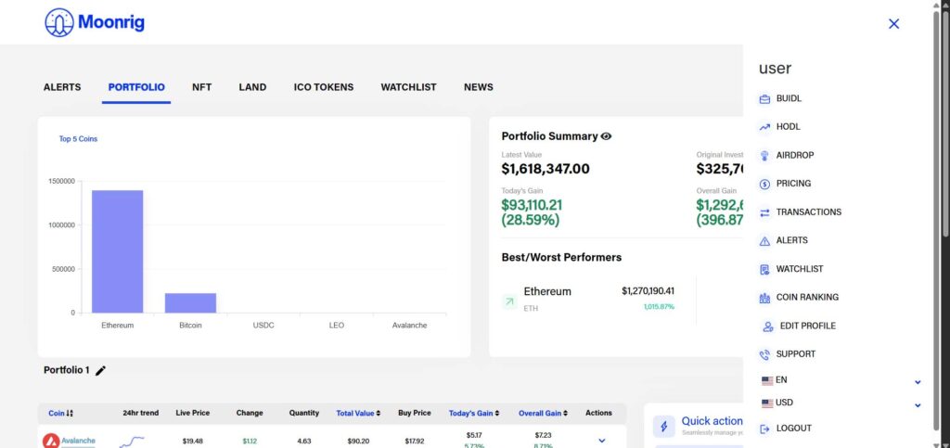Viewport: 950px width, 448px height.
Task: Click the HODL trend icon
Action: (x=764, y=127)
